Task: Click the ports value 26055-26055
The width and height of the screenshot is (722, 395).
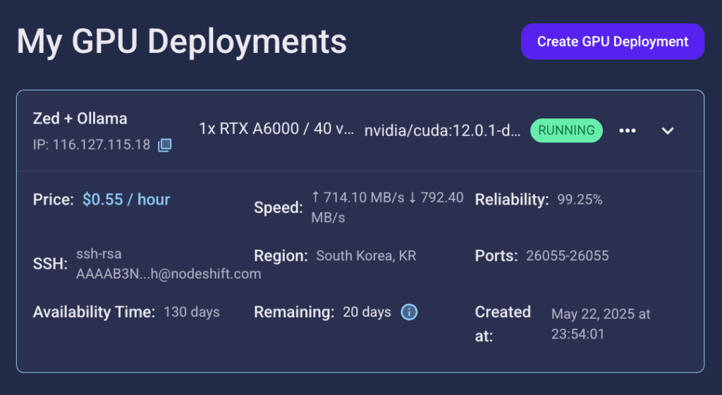Action: click(567, 256)
